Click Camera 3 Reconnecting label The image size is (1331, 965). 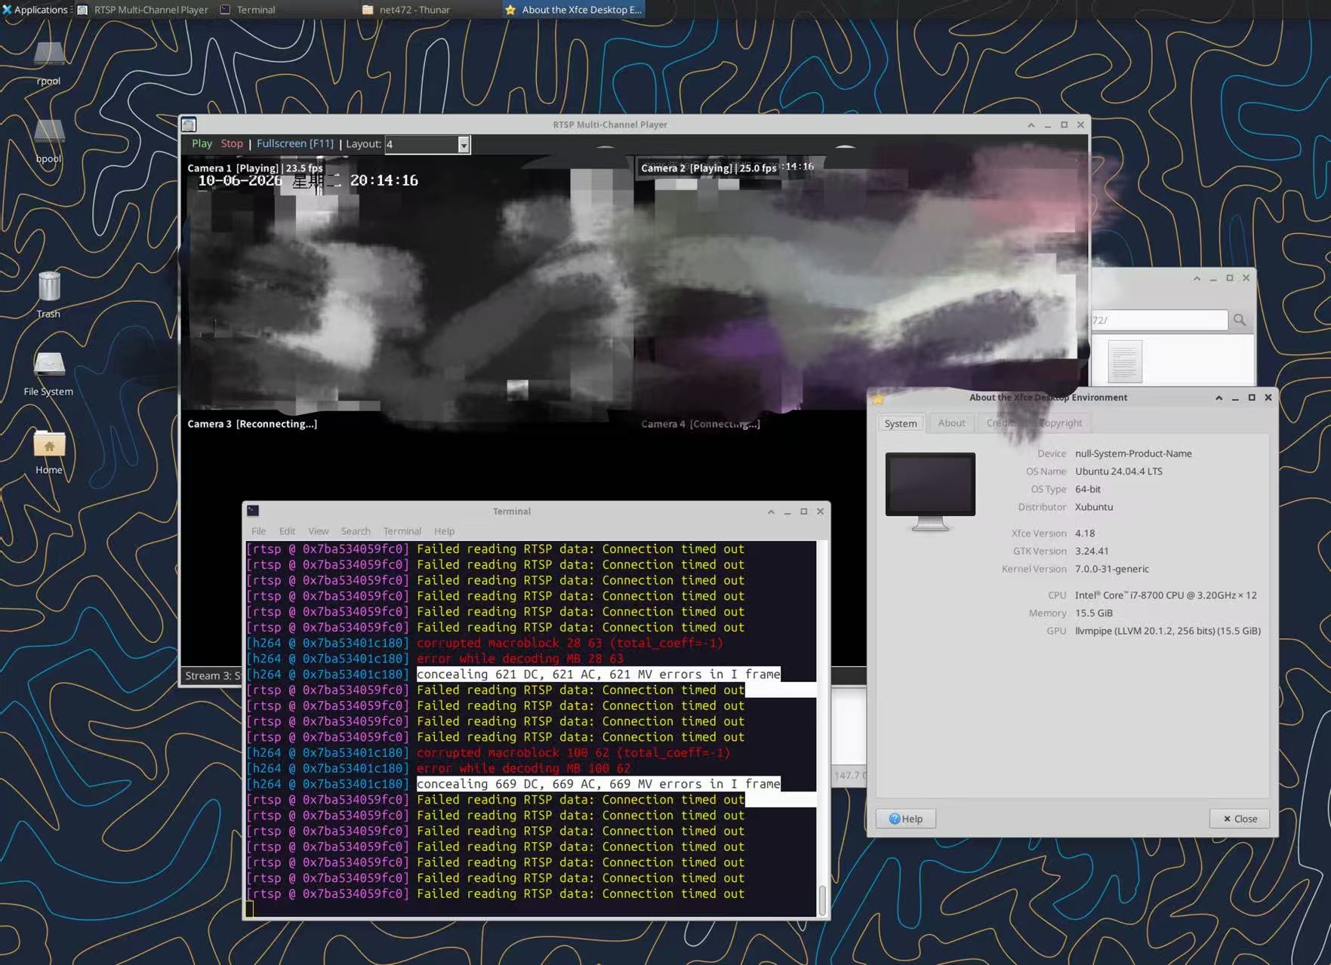click(x=252, y=424)
